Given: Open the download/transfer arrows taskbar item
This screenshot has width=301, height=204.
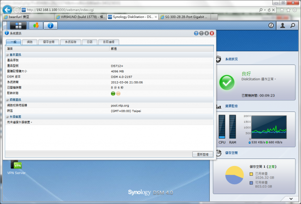Looking at the screenshot, I should 36,25.
